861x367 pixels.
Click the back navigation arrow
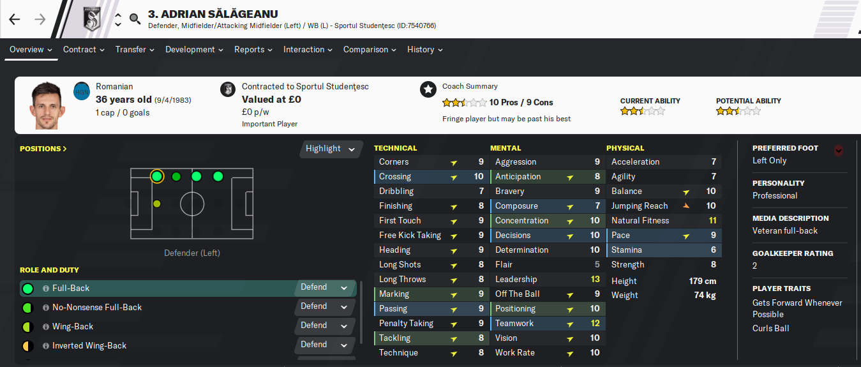(15, 19)
